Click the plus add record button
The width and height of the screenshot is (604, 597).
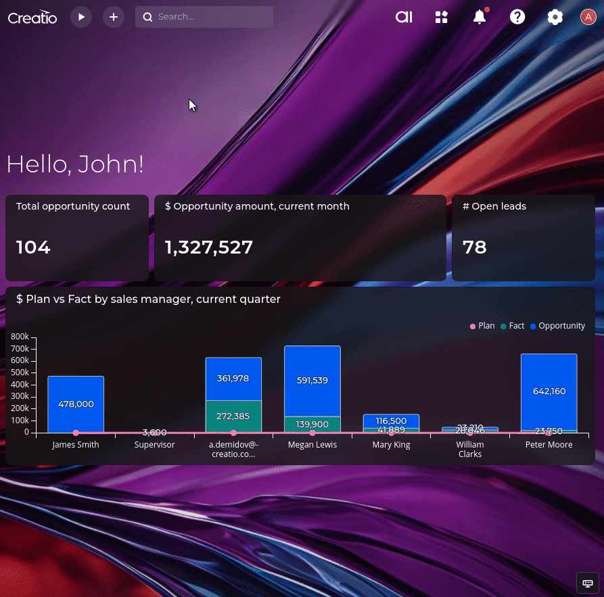[x=113, y=17]
